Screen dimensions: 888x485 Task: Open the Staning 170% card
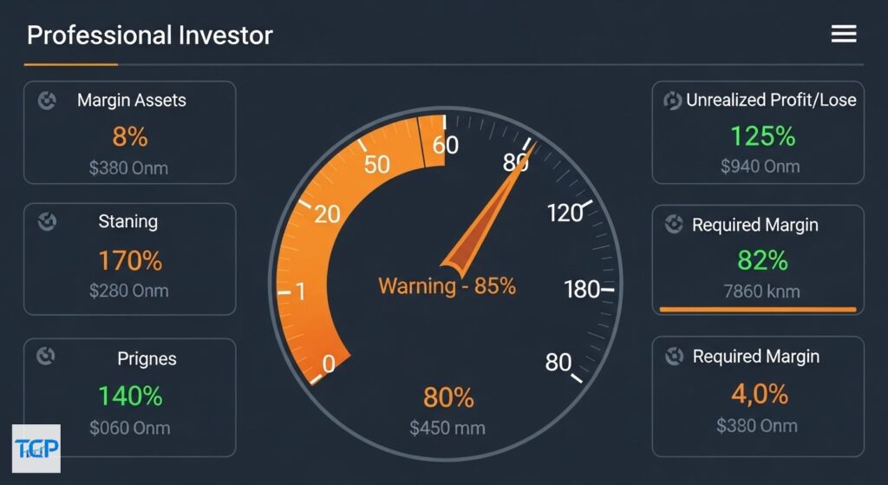130,260
